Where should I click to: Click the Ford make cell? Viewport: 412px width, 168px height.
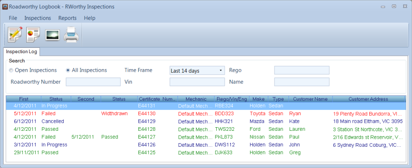[255, 129]
